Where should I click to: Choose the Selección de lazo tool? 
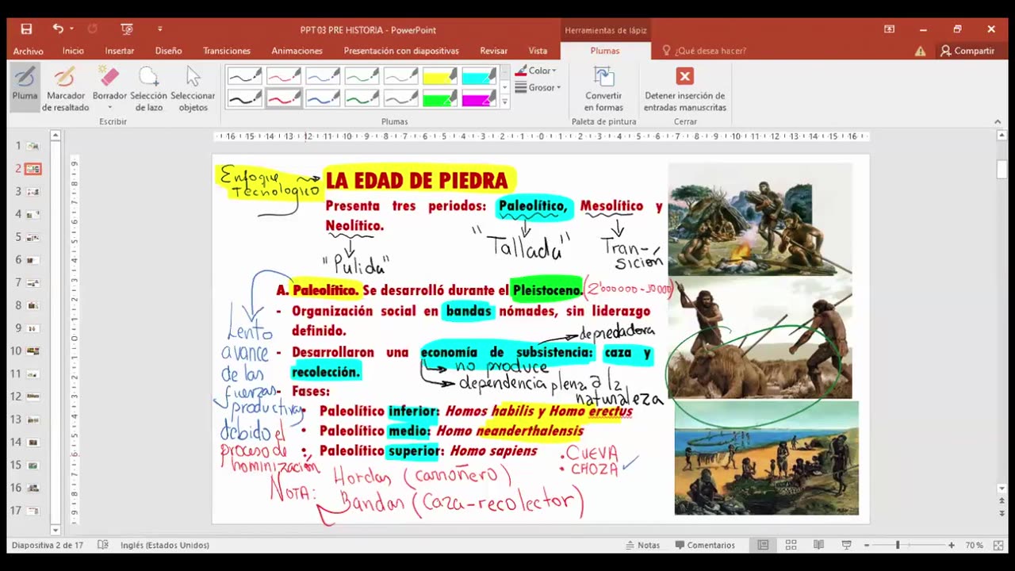148,88
